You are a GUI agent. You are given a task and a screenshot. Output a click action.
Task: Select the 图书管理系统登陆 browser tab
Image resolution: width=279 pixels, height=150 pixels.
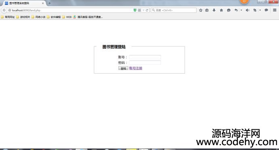click(24, 3)
